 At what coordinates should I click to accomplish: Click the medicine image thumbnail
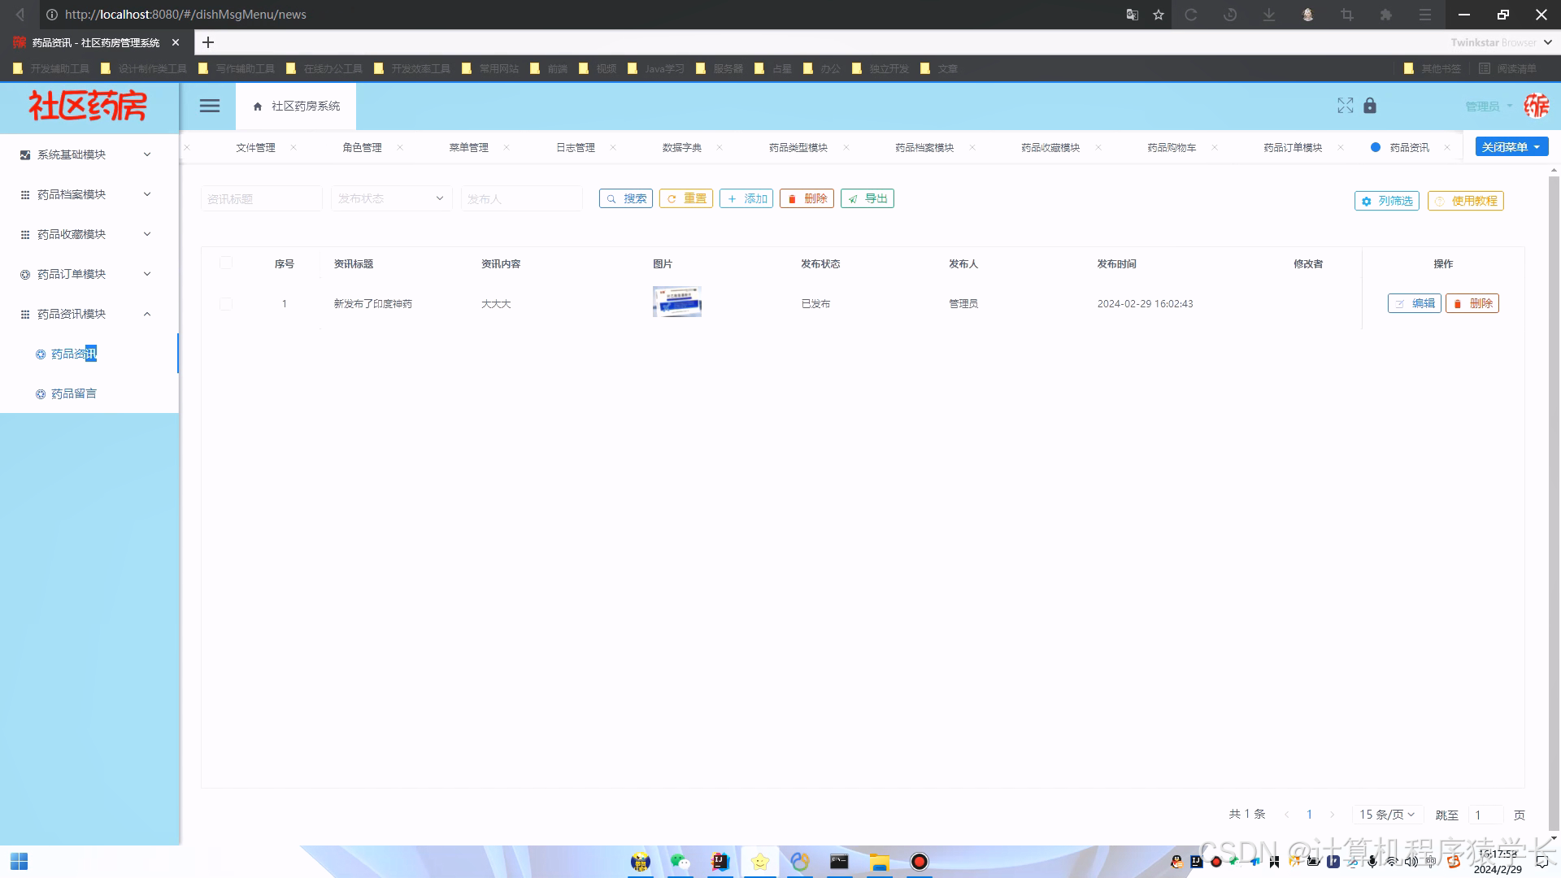(676, 302)
